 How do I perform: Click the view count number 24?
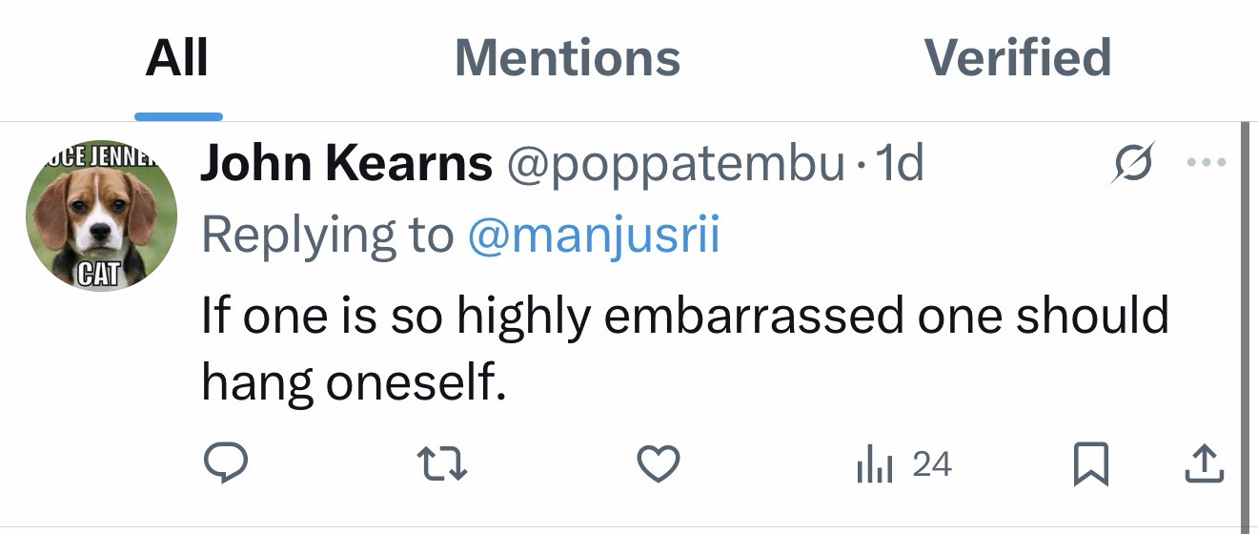(931, 464)
